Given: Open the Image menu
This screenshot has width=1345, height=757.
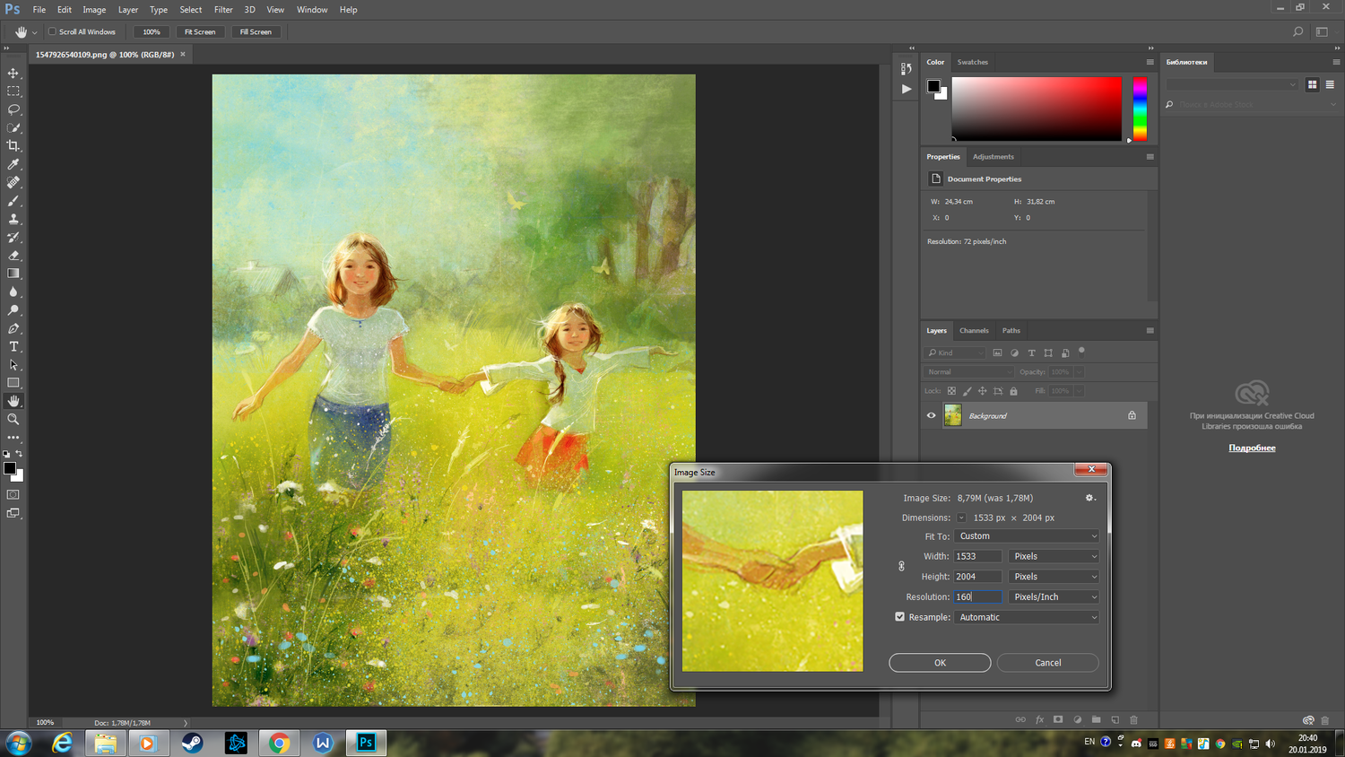Looking at the screenshot, I should click(94, 10).
